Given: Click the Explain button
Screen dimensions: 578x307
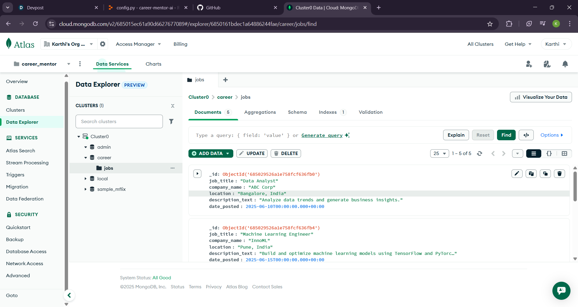Looking at the screenshot, I should (x=456, y=135).
